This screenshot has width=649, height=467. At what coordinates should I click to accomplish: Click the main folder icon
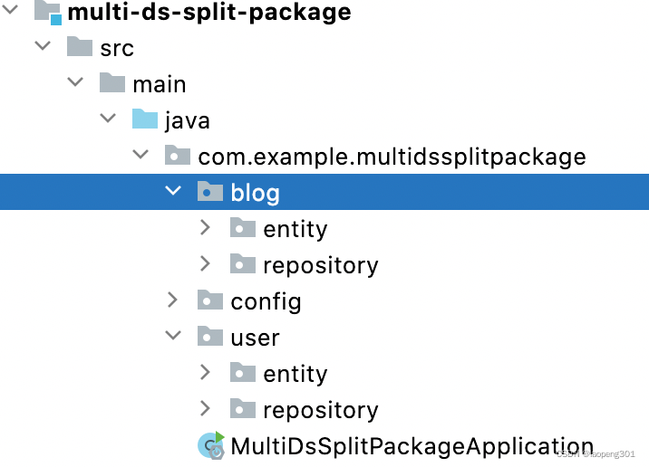112,83
